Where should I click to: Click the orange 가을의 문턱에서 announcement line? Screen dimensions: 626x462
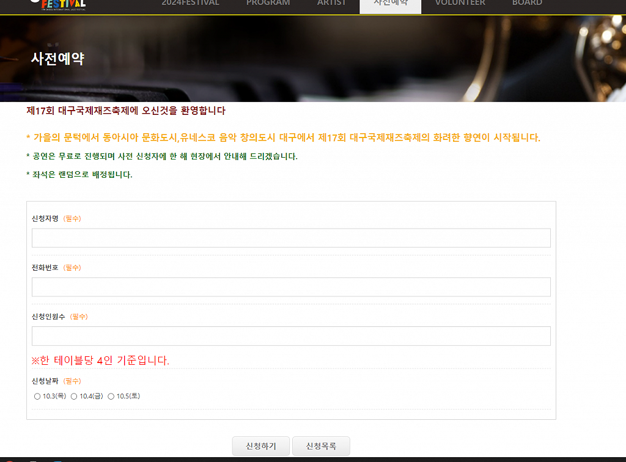pos(283,137)
